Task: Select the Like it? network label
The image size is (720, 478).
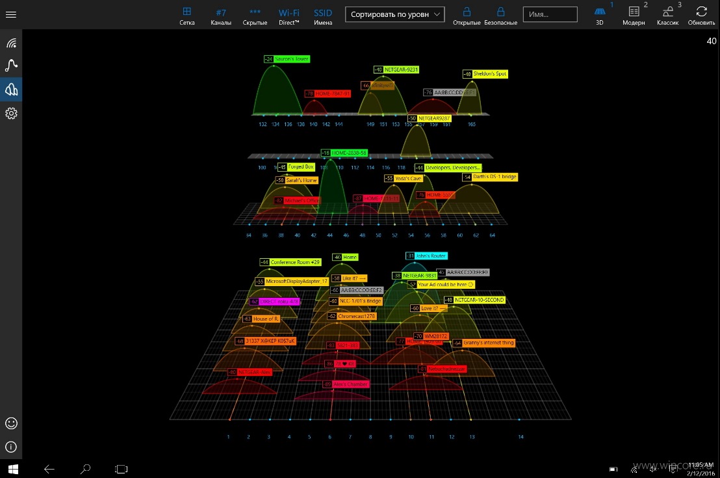Action: [x=349, y=278]
